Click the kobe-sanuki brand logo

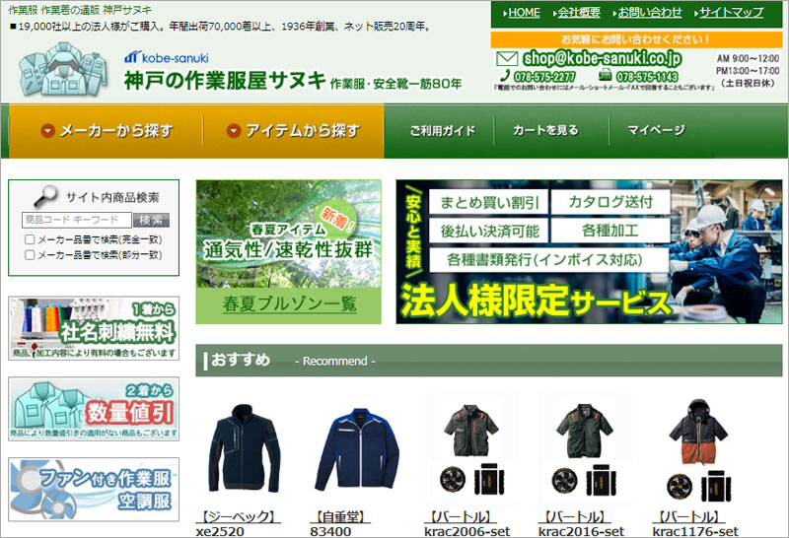[167, 57]
